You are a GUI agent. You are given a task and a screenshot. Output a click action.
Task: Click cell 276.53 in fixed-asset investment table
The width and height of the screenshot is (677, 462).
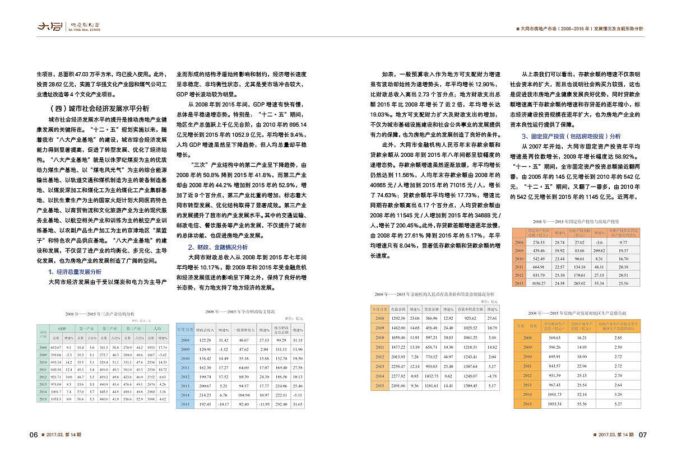pyautogui.click(x=539, y=242)
